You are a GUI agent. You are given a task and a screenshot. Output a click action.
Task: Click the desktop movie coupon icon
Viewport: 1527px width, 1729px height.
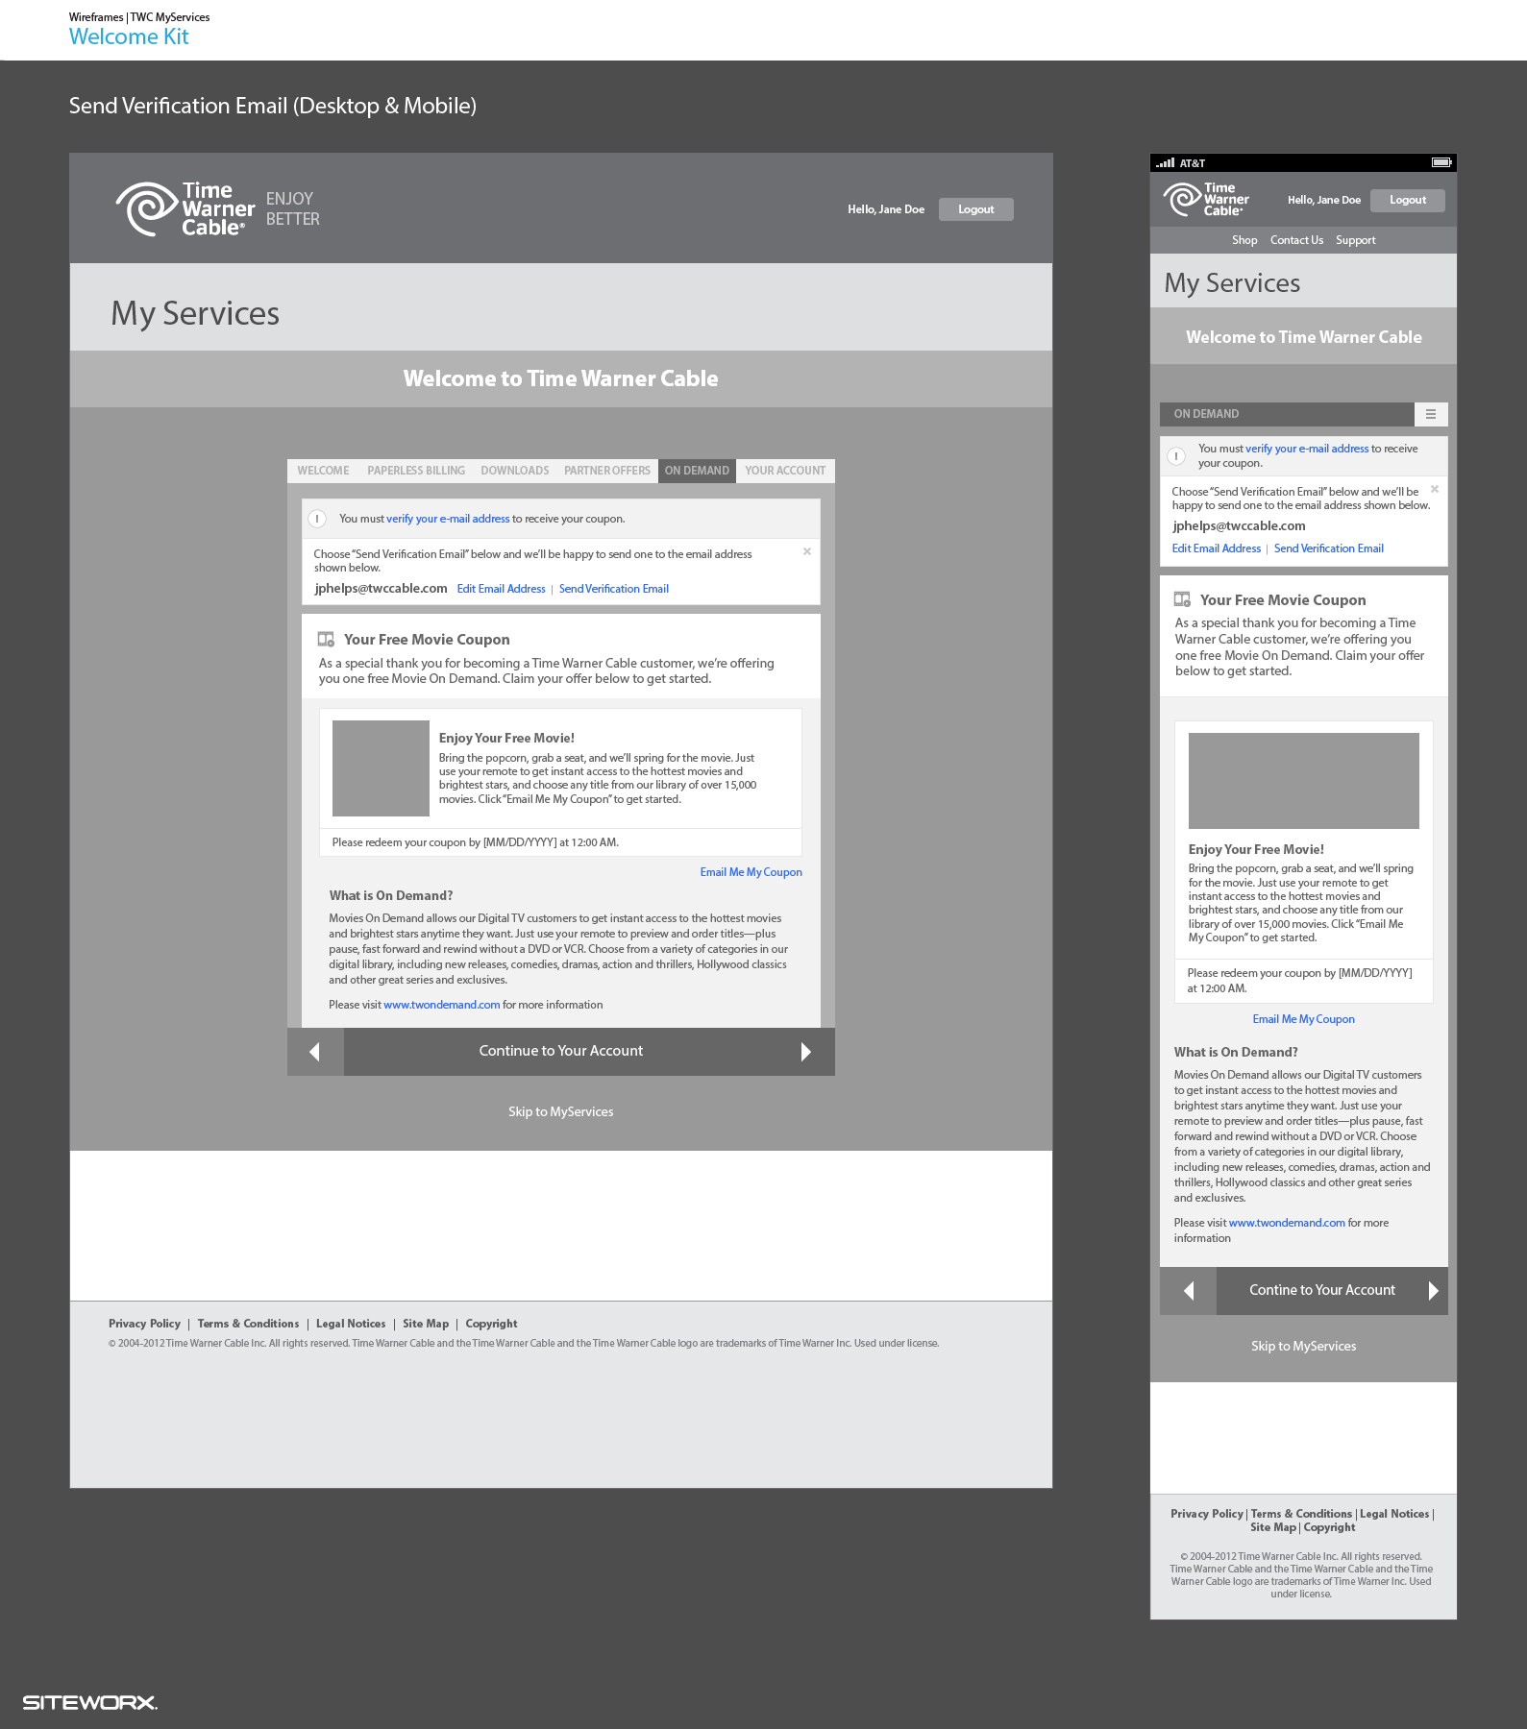(326, 639)
